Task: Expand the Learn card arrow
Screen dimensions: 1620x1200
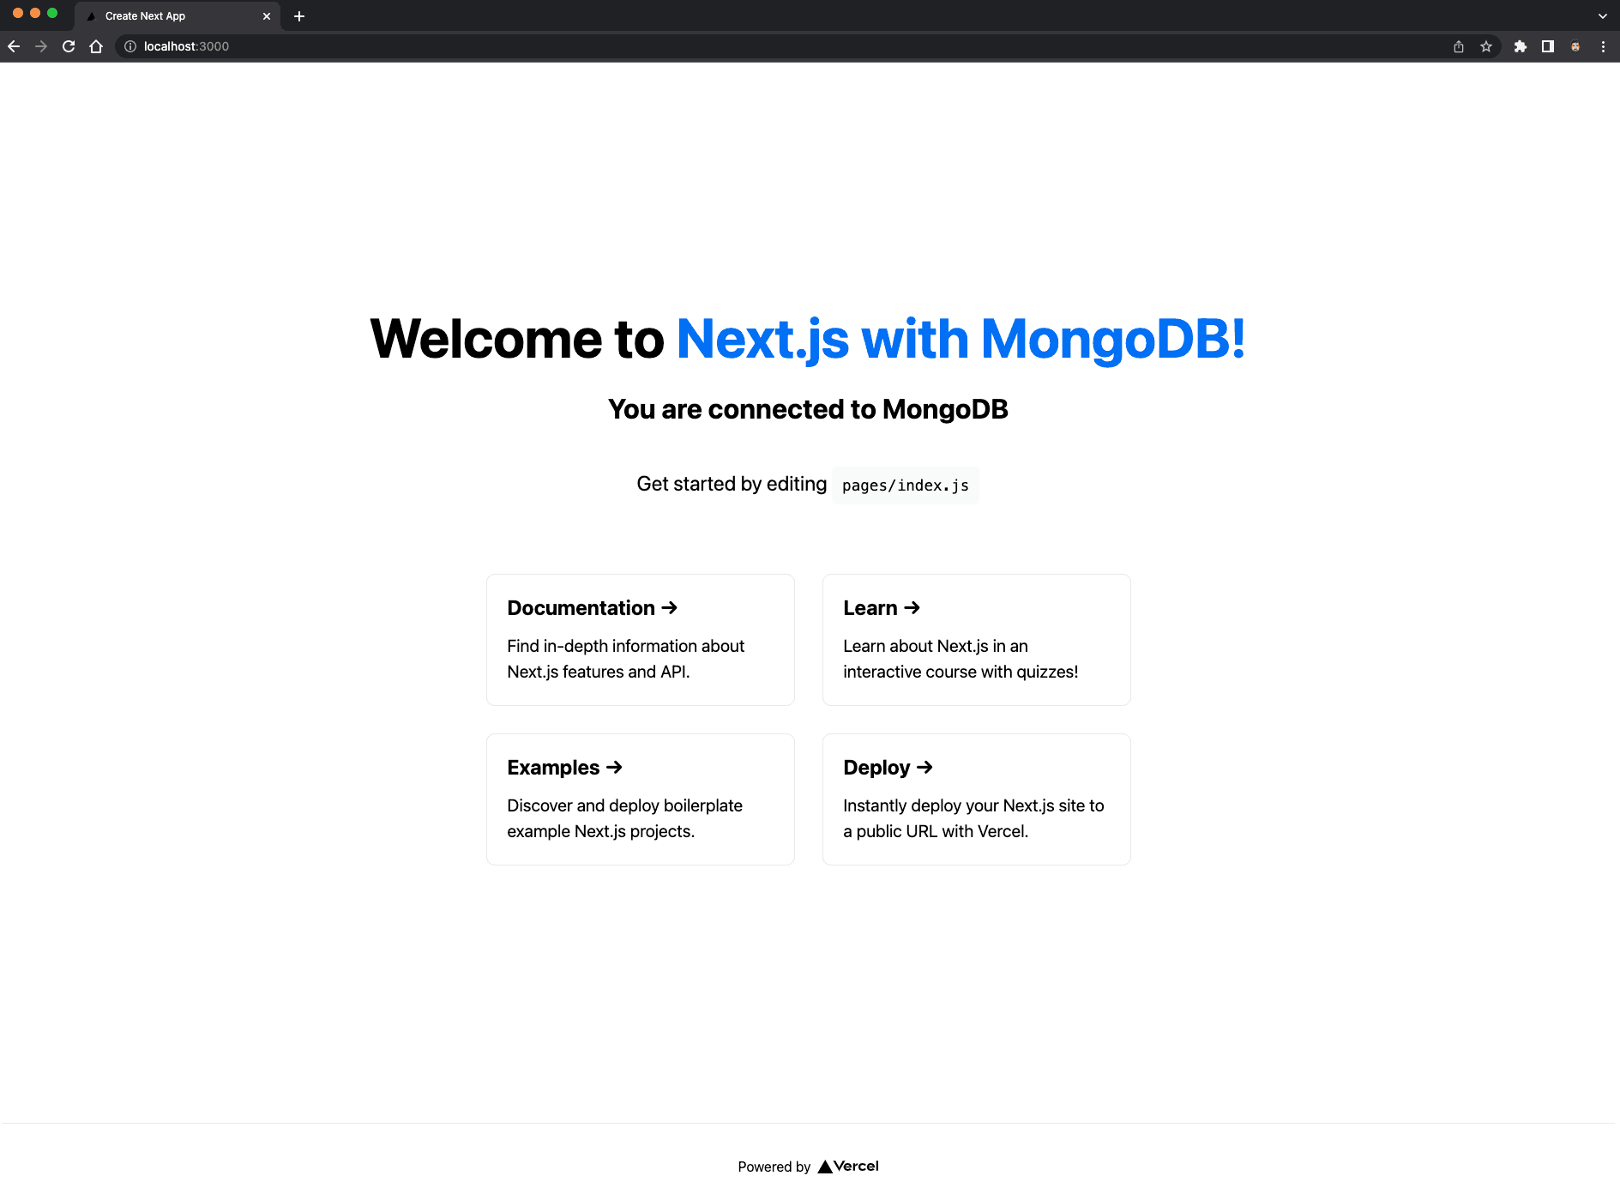Action: pyautogui.click(x=913, y=607)
